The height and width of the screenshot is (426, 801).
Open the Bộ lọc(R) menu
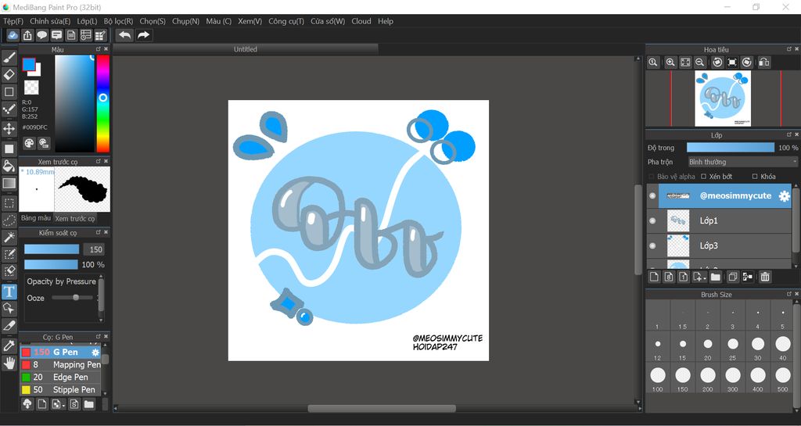coord(118,21)
